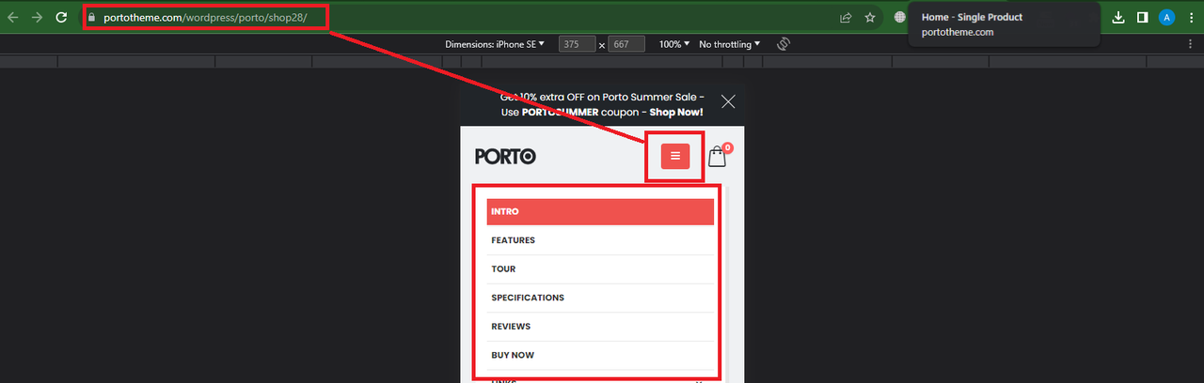Select the BUY NOW menu item
1204x383 pixels.
(x=600, y=355)
